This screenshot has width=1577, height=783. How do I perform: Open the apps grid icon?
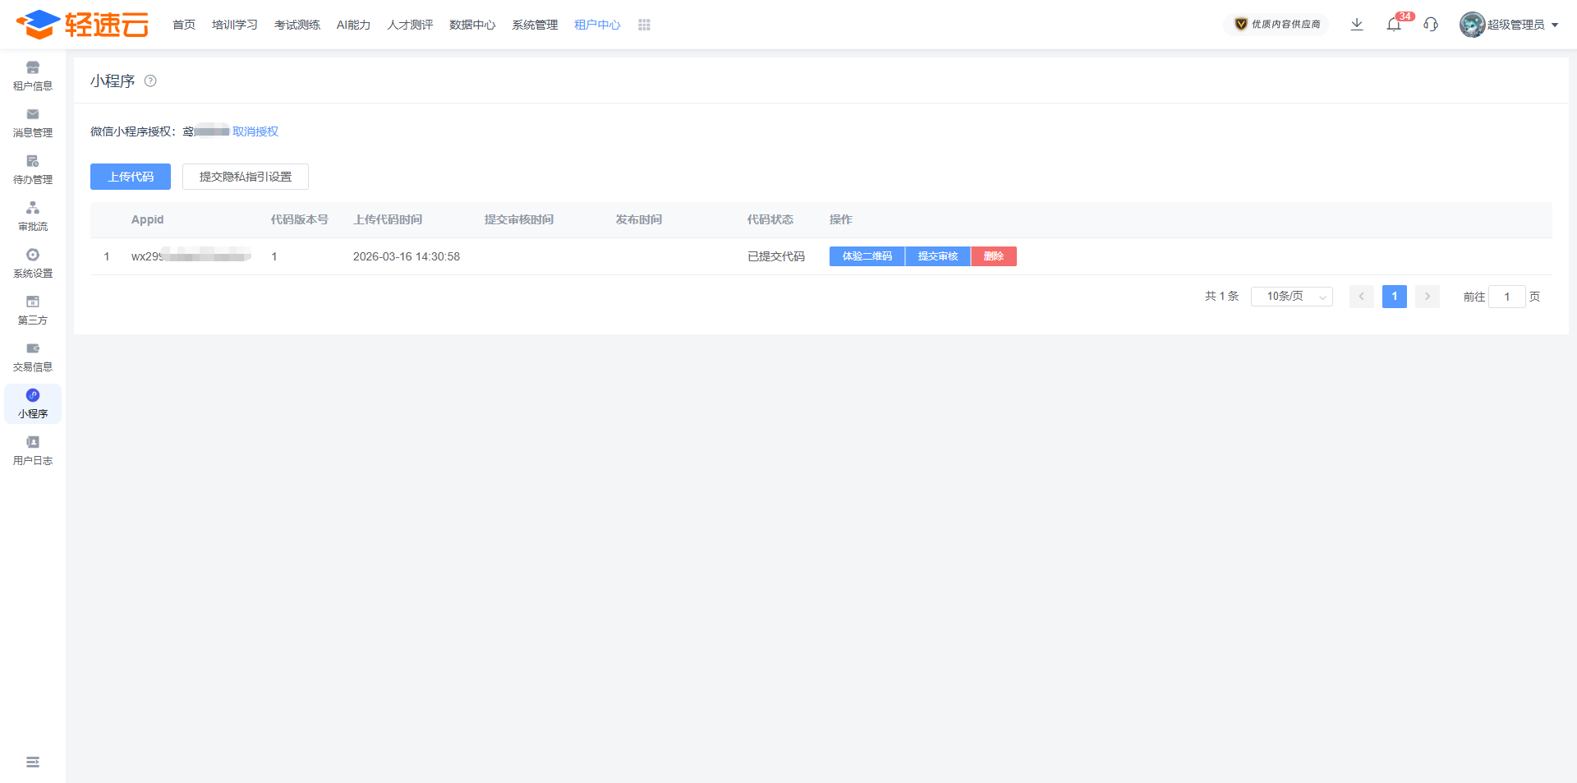point(644,25)
